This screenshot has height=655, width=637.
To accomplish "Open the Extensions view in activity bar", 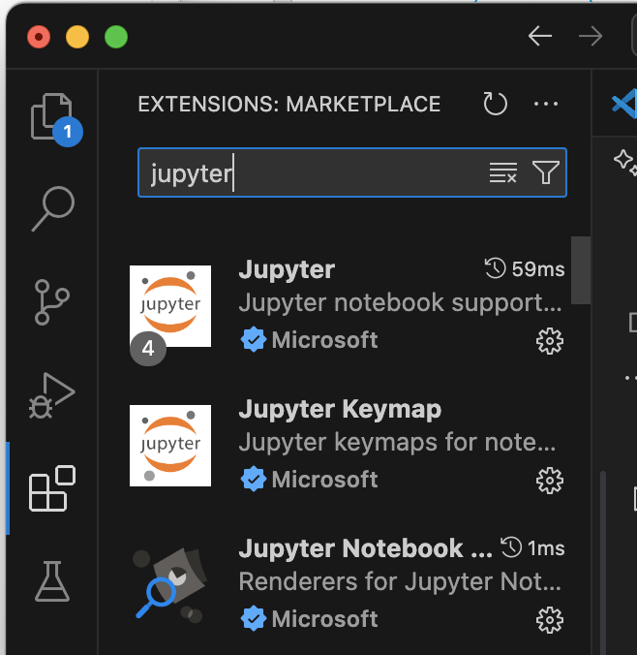I will pos(51,488).
